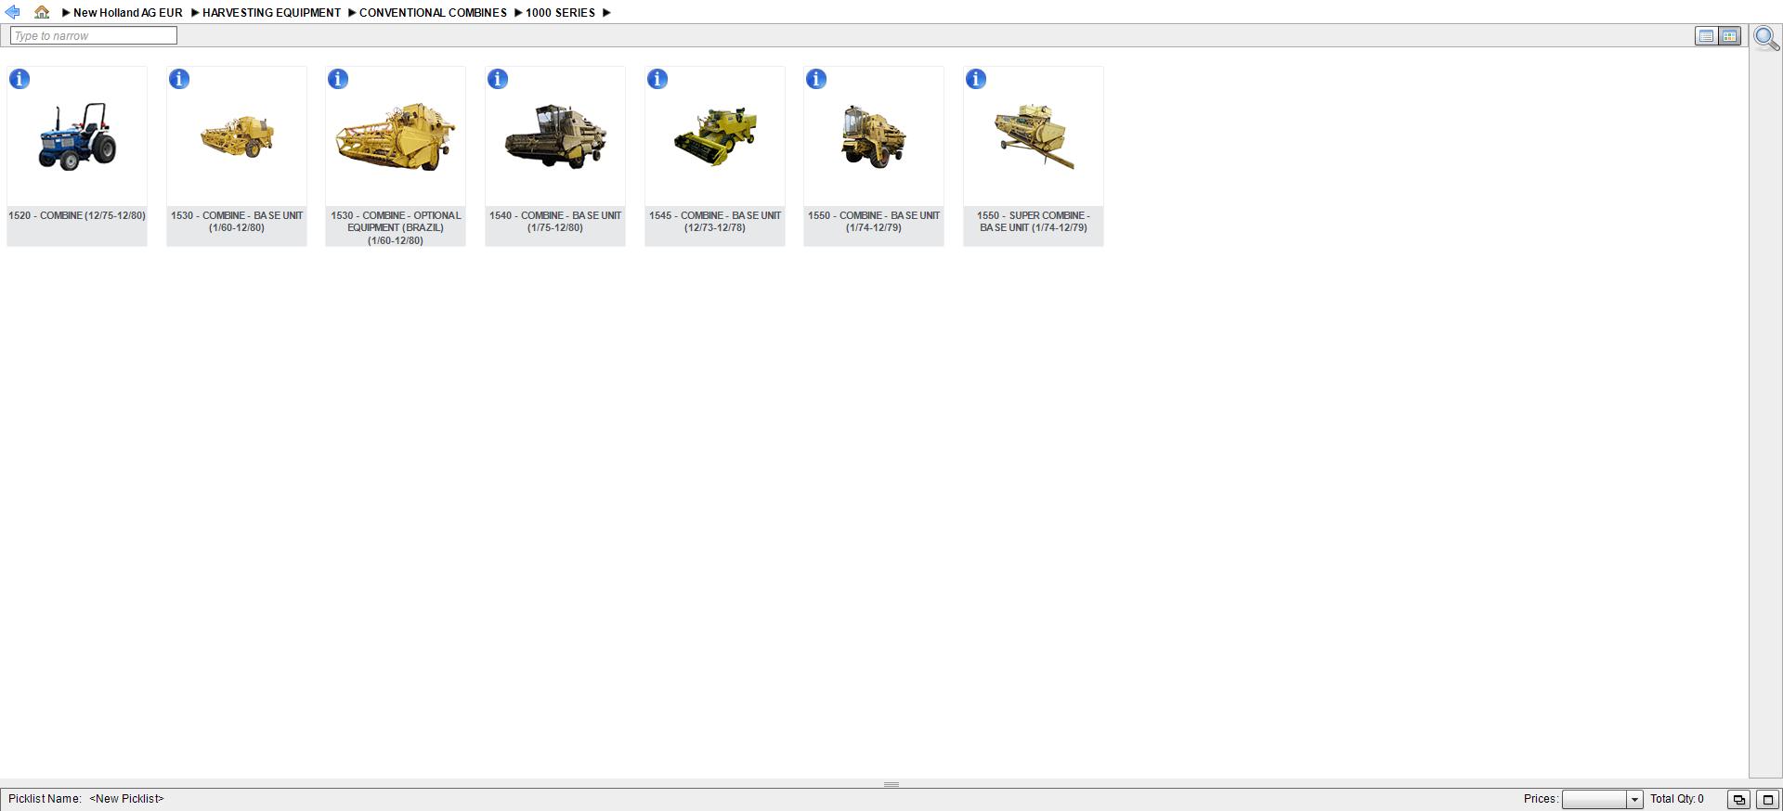Image resolution: width=1783 pixels, height=811 pixels.
Task: Open the 1550 Combine Base Unit thumbnail
Action: click(x=874, y=136)
